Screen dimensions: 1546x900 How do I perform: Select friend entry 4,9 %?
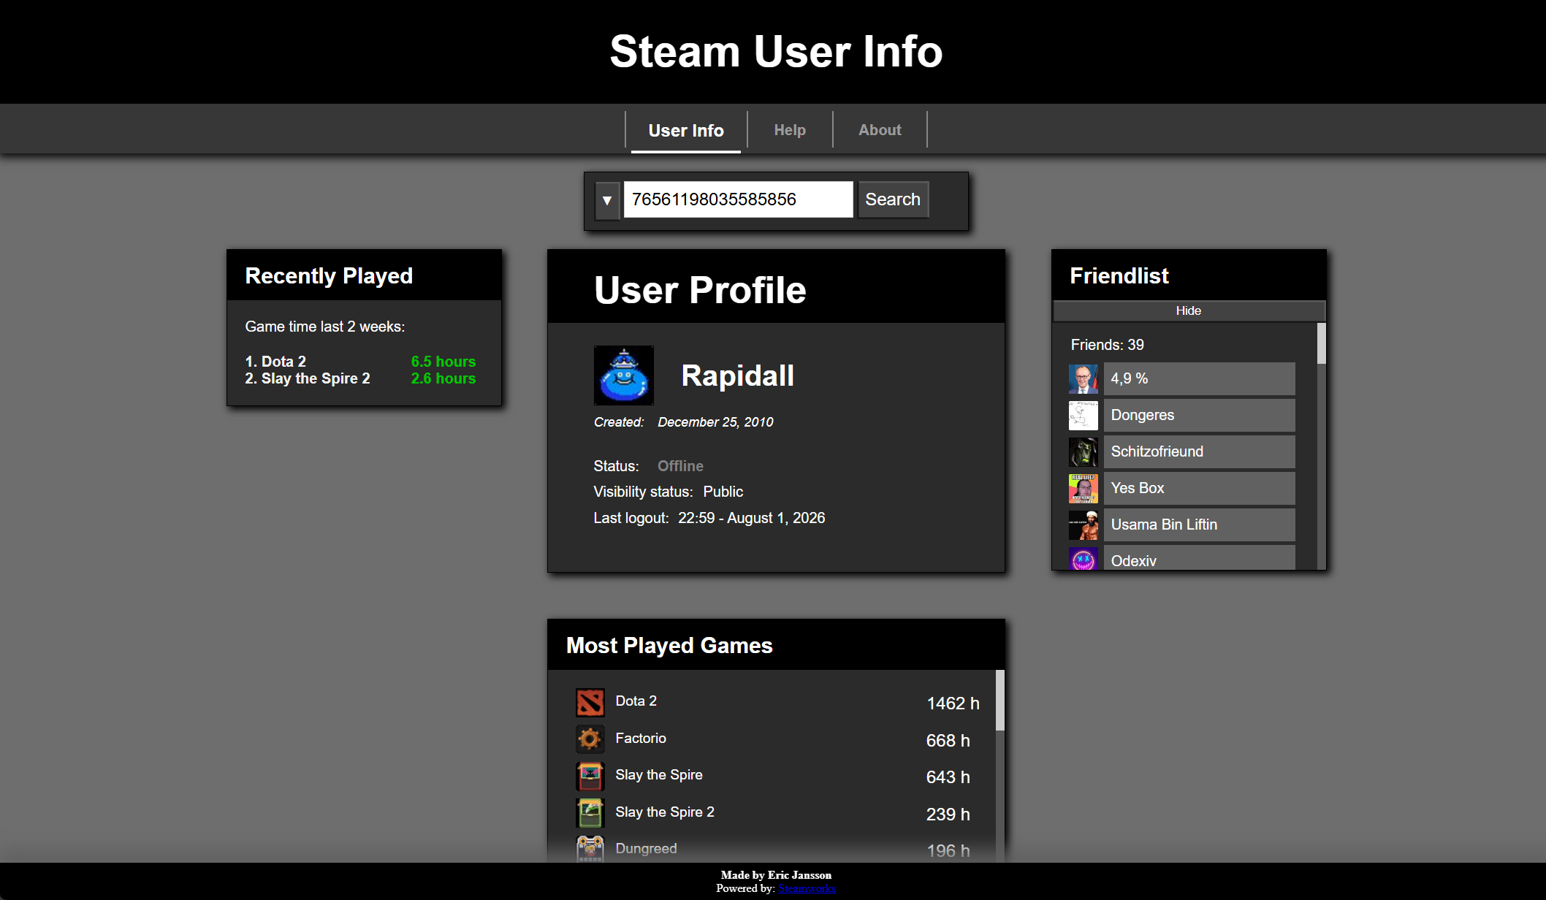click(1199, 378)
